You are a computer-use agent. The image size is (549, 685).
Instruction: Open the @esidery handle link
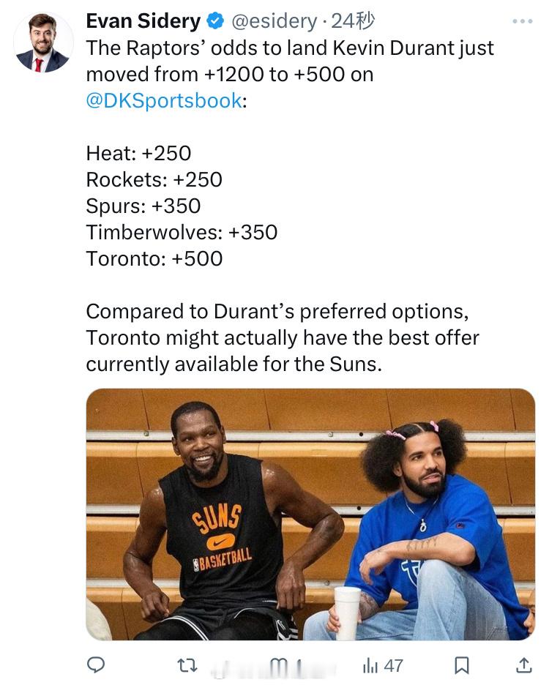tap(274, 21)
